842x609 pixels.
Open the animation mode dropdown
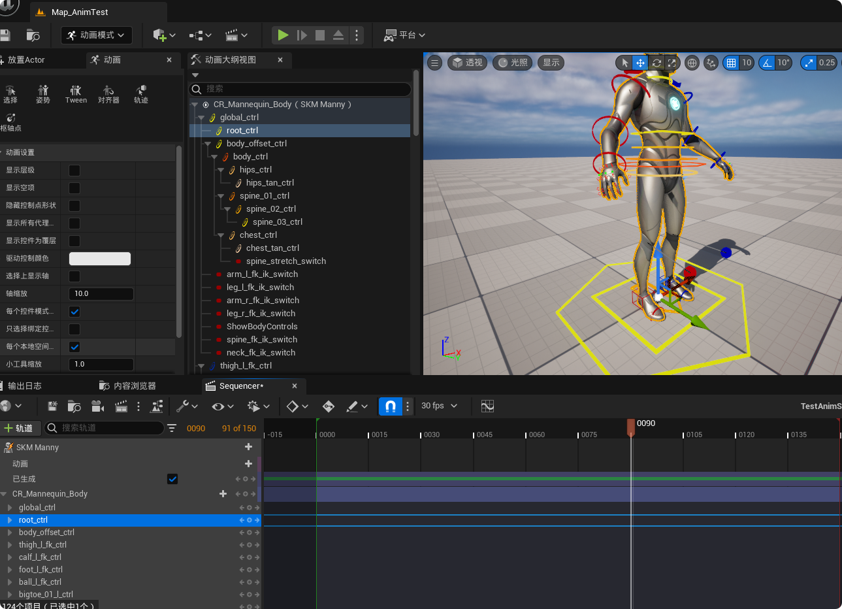(x=97, y=35)
